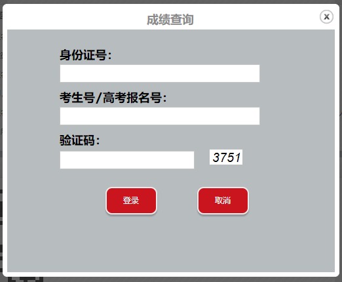Click gray panel area right of captcha image
This screenshot has width=342, height=282.
tap(288, 157)
